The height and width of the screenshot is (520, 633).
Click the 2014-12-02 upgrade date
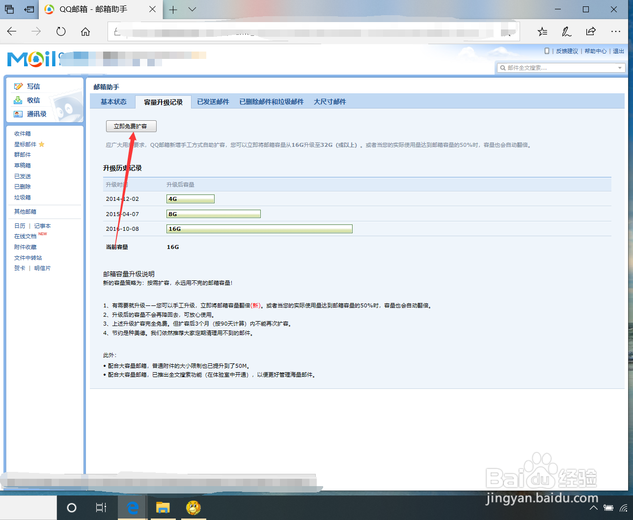(122, 199)
